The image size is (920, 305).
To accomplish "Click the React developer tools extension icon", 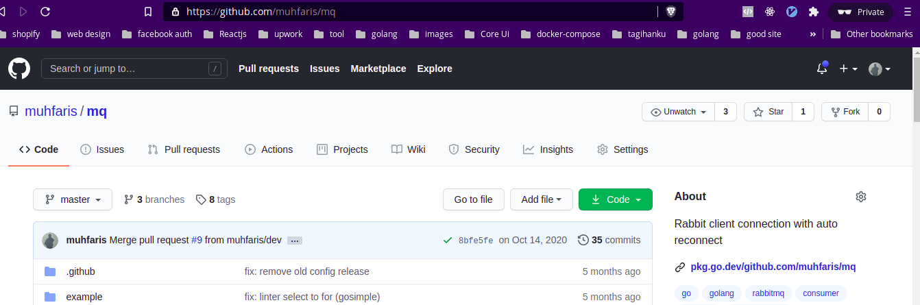I will pyautogui.click(x=770, y=12).
